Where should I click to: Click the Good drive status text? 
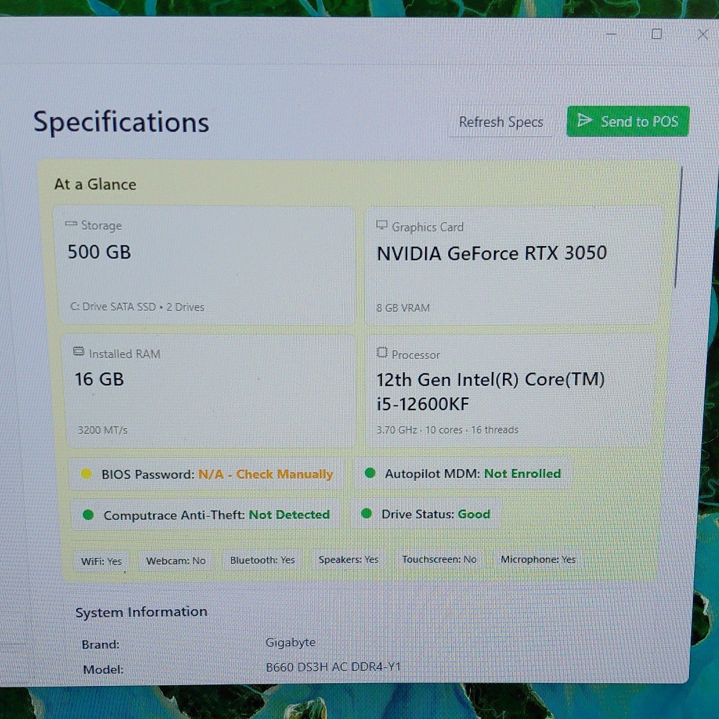click(x=474, y=514)
